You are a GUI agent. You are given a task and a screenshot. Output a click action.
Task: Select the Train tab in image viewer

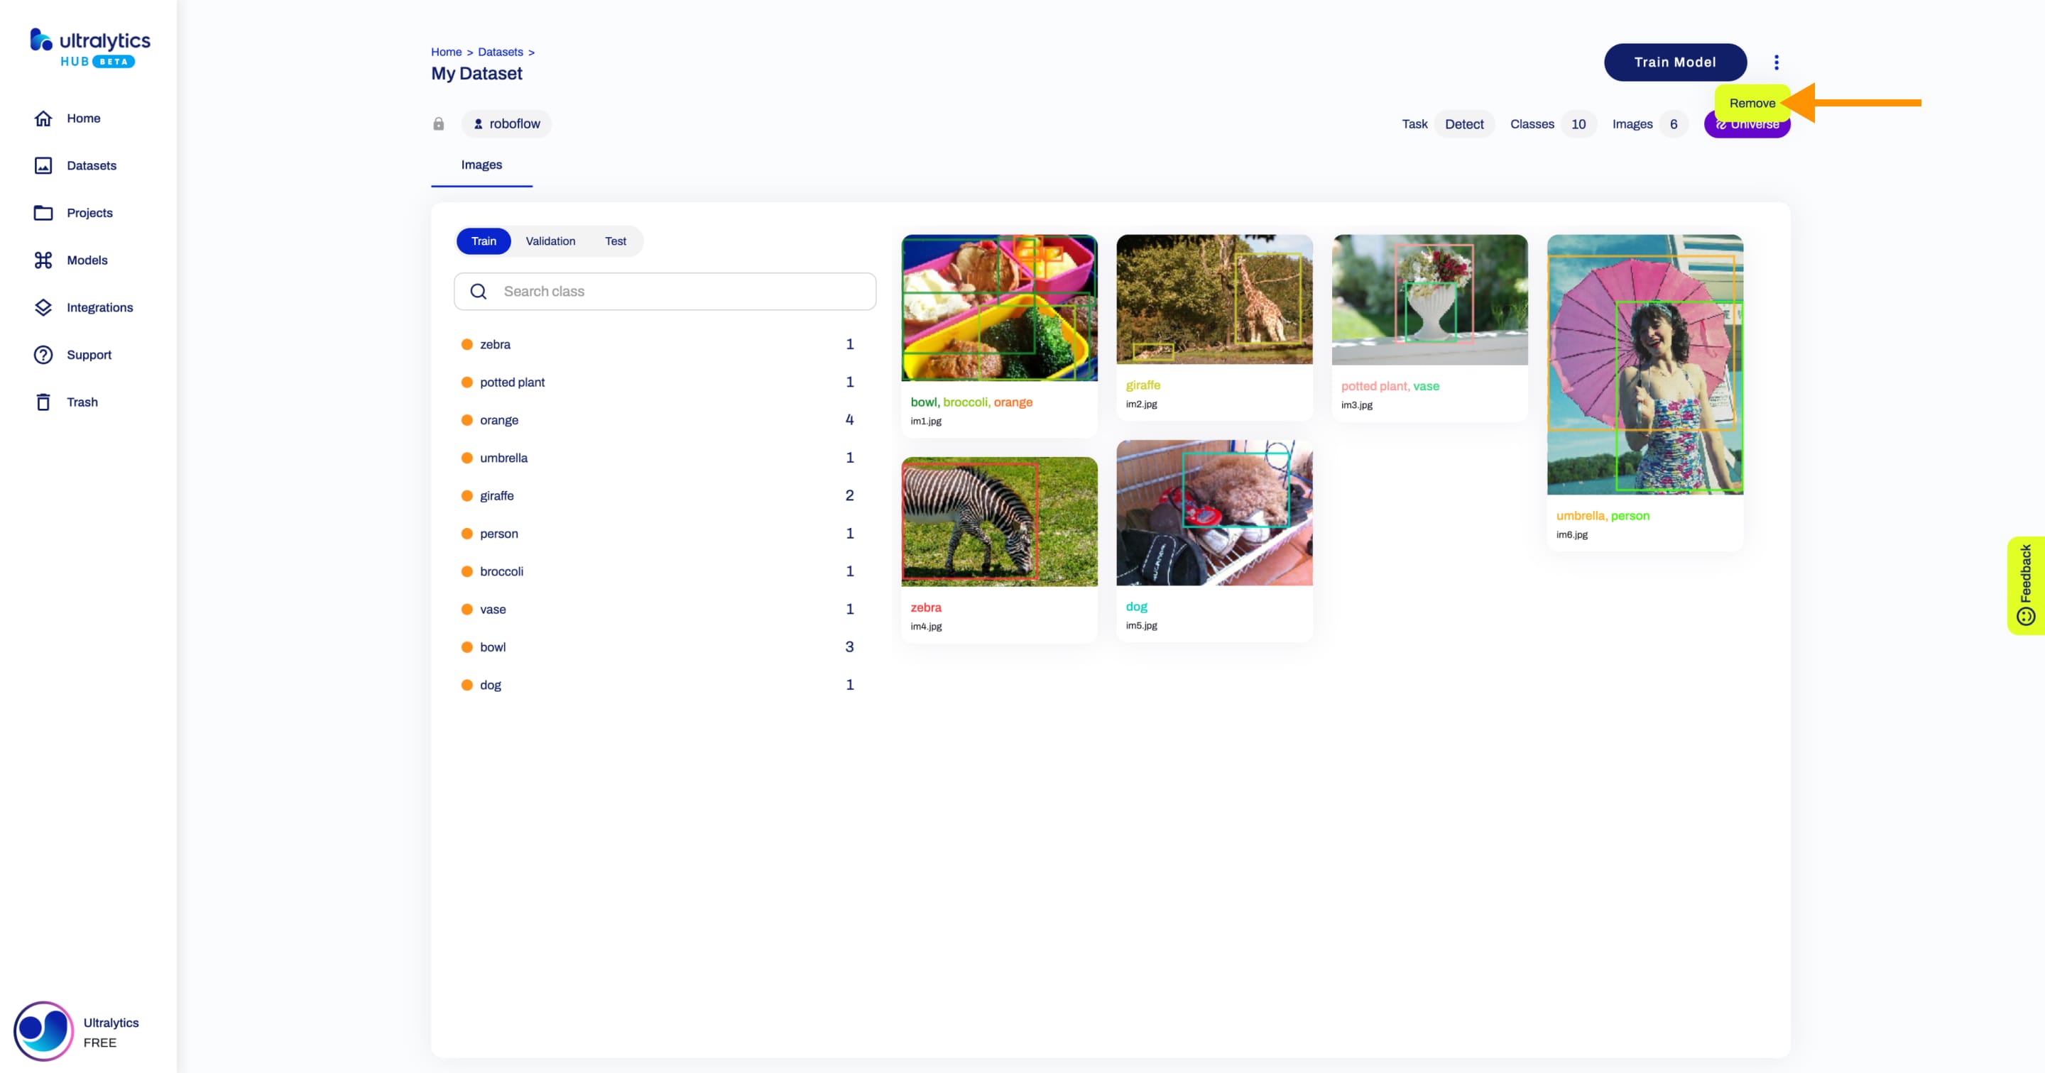point(483,241)
